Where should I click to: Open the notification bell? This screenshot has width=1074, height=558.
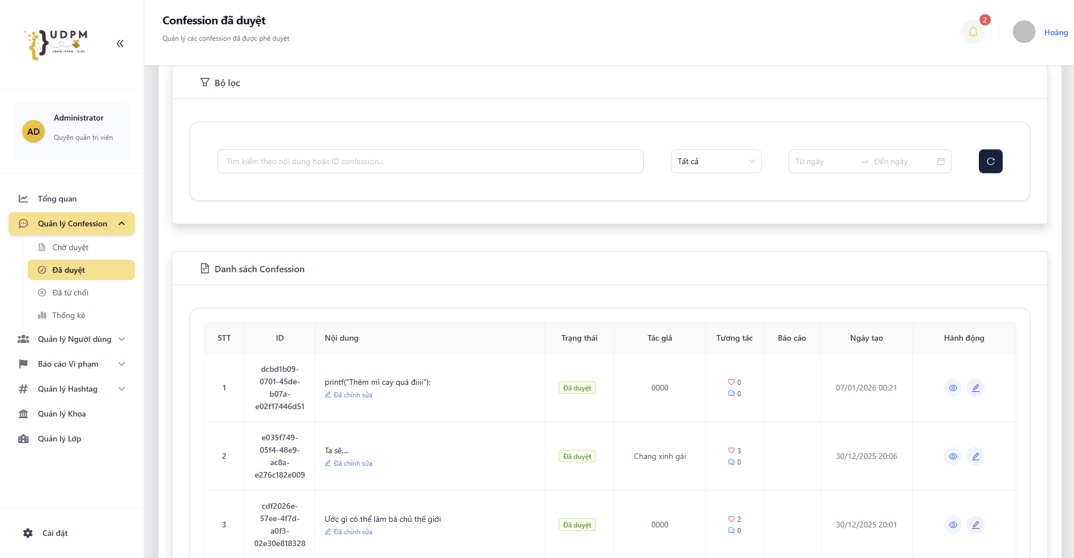click(973, 32)
